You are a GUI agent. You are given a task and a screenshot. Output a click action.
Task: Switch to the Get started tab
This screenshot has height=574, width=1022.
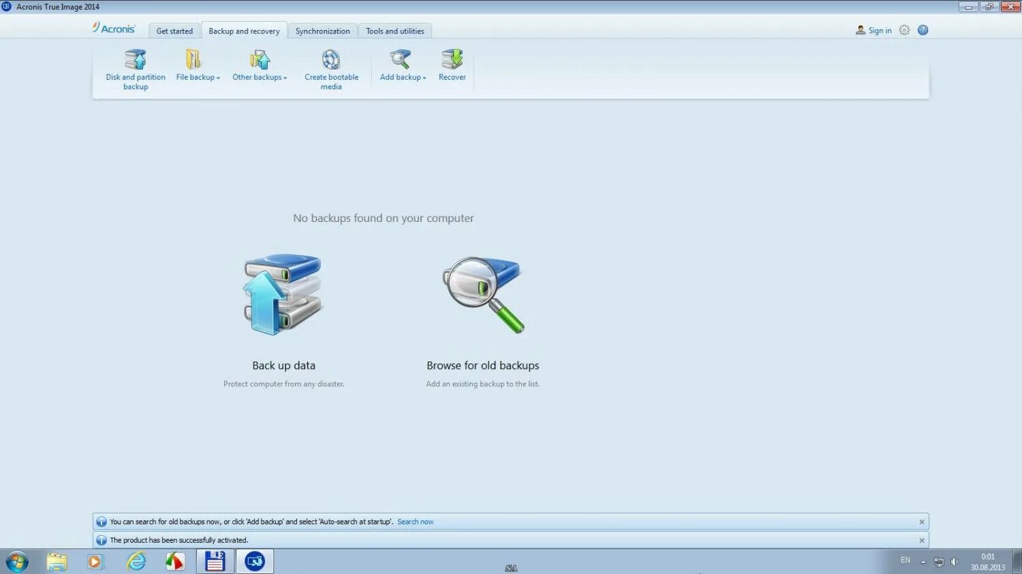coord(174,31)
